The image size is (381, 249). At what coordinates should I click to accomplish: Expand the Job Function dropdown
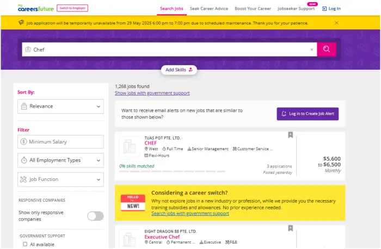[60, 179]
